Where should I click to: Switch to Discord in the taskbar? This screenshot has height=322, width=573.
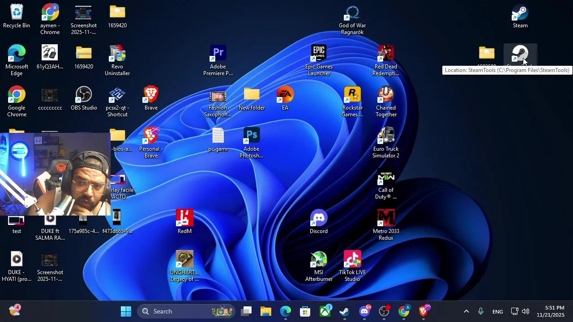tap(364, 311)
